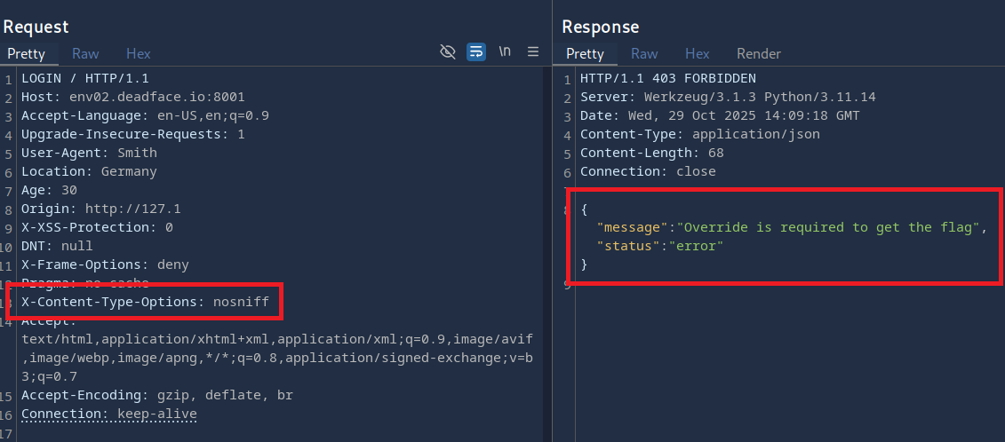
Task: Click the HTTP/1.1 403 FORBIDDEN status line
Action: click(x=667, y=78)
